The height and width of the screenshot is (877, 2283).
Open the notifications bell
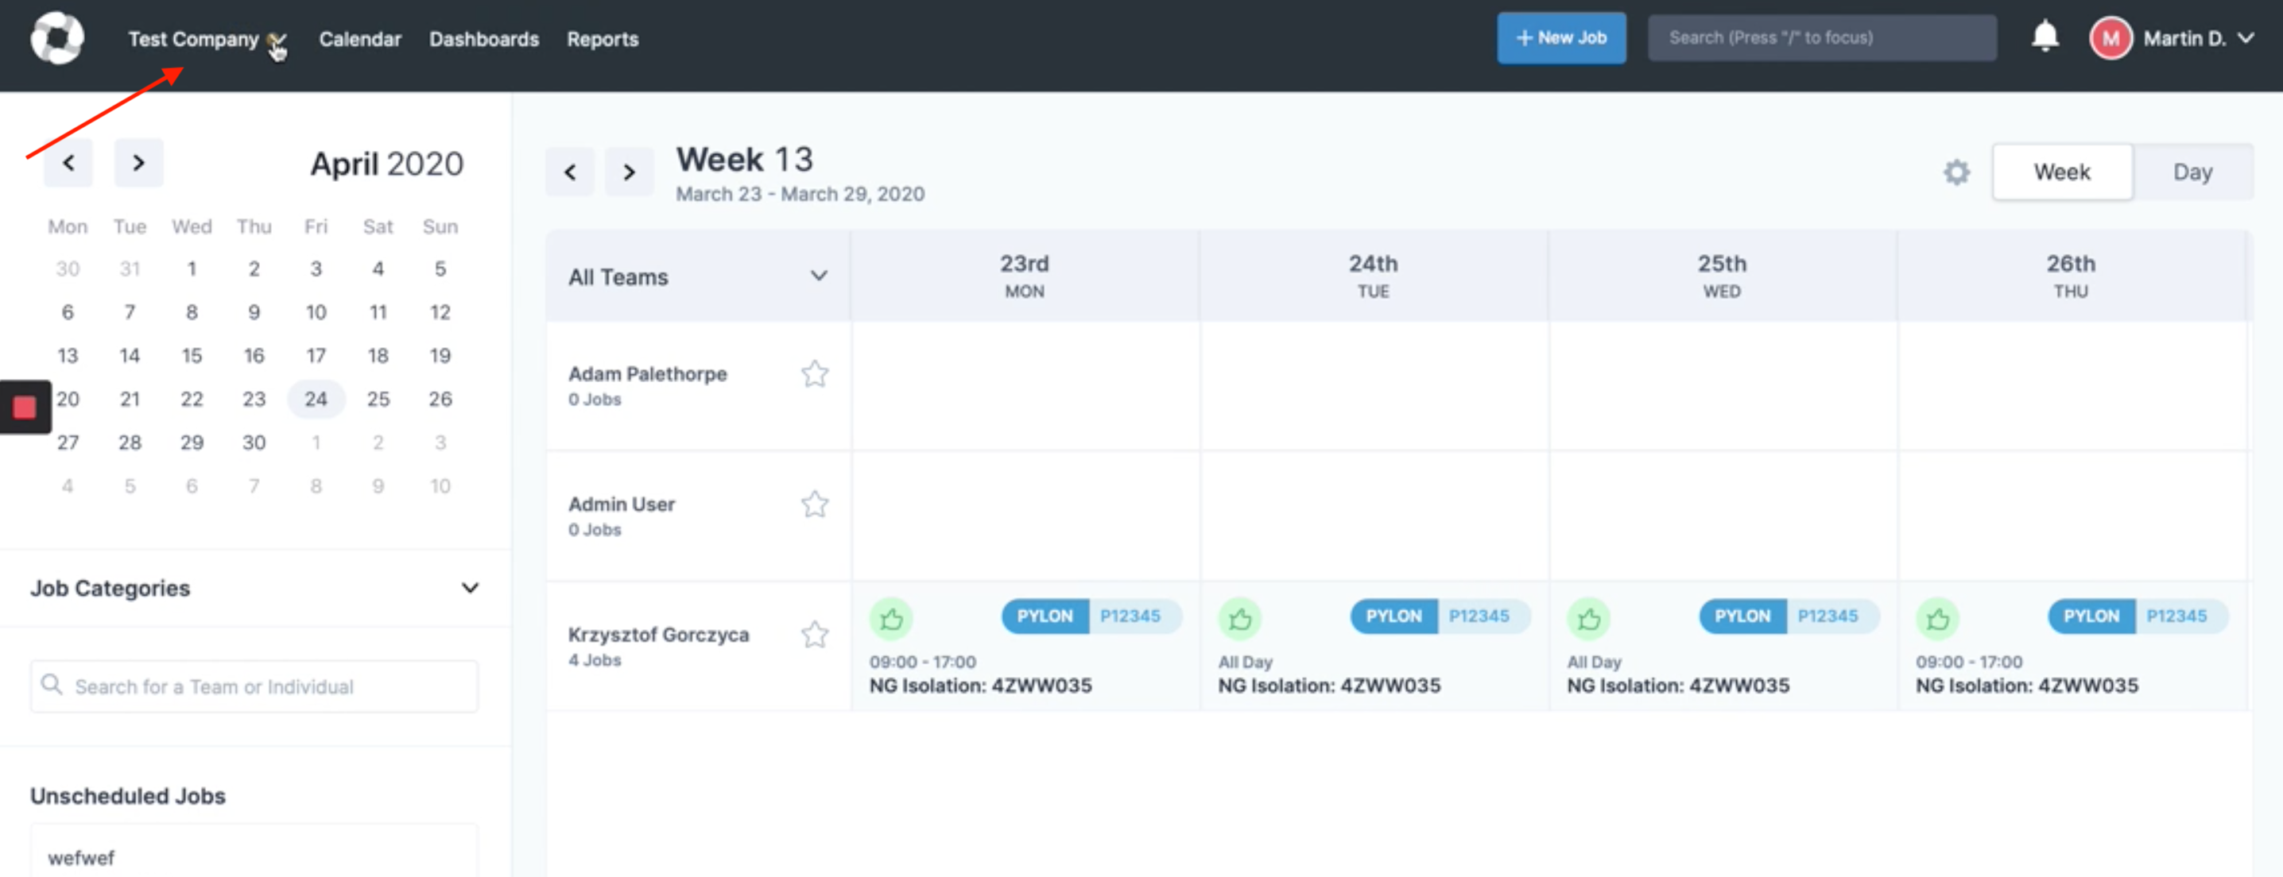pyautogui.click(x=2045, y=37)
